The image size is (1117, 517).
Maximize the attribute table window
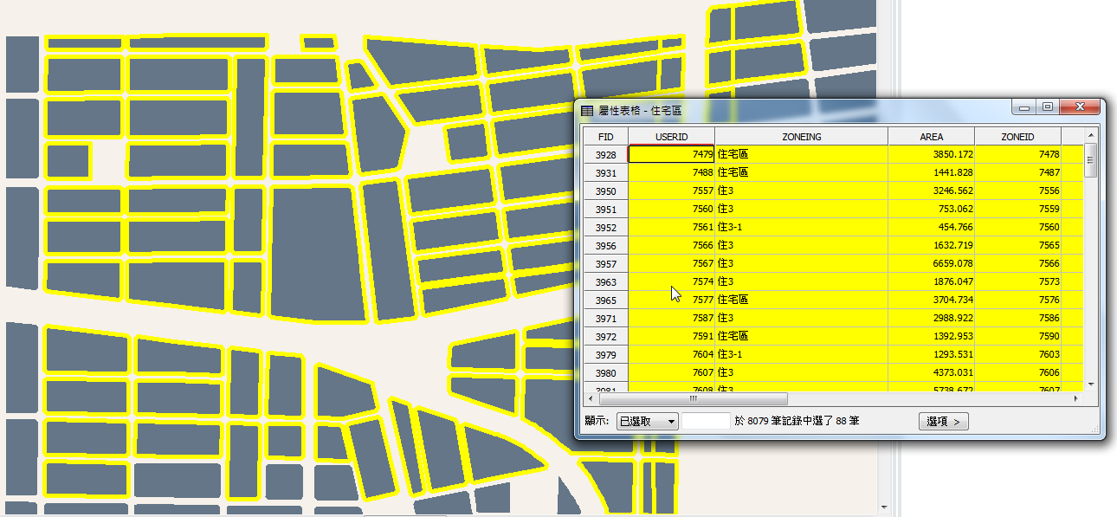pyautogui.click(x=1047, y=107)
